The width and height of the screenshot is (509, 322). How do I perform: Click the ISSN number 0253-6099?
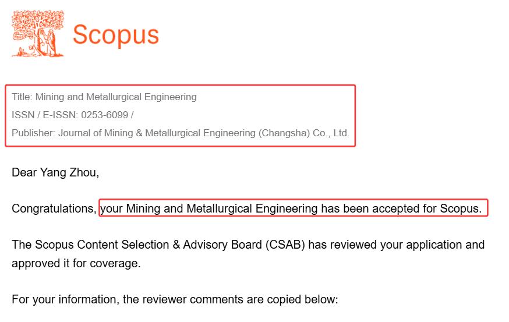(x=104, y=115)
